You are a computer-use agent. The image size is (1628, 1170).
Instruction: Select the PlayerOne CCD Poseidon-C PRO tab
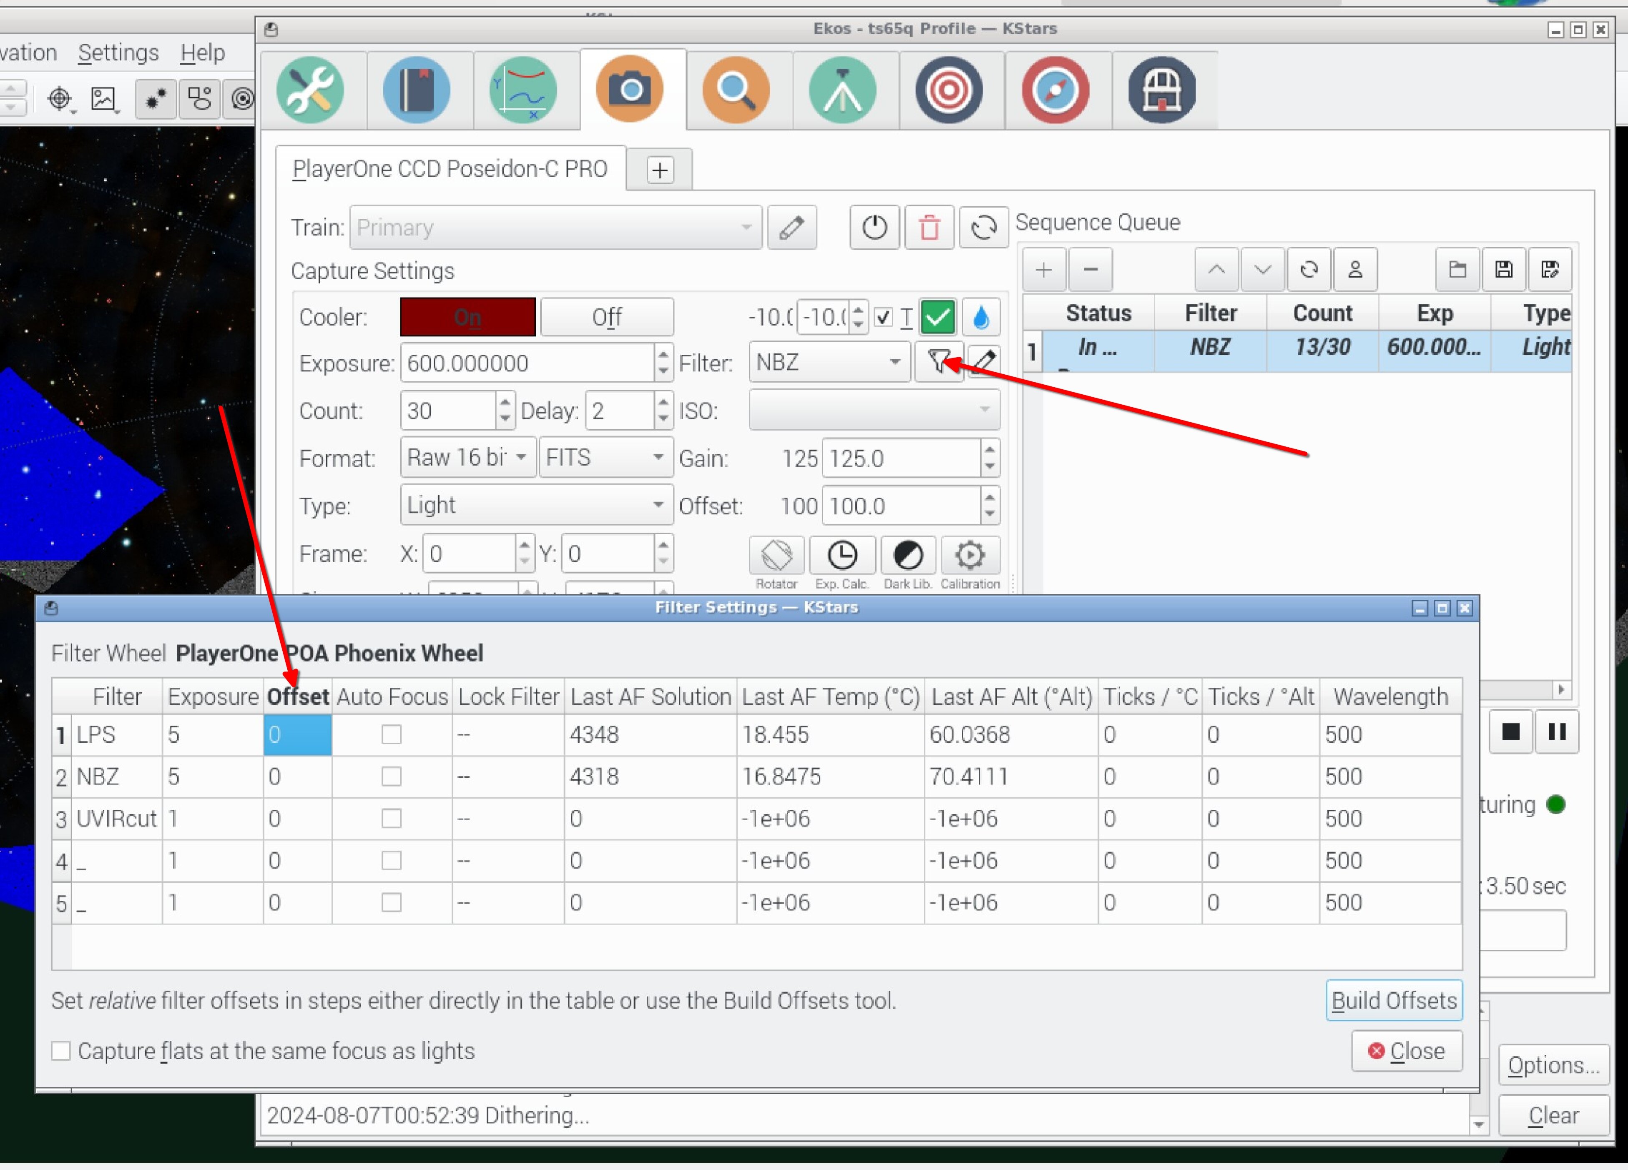(450, 169)
